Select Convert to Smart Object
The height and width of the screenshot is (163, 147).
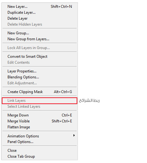[x=40, y=57]
